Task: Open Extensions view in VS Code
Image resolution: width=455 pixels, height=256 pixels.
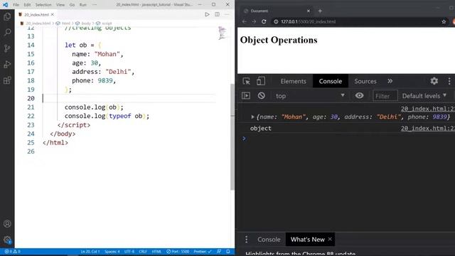Action: (x=7, y=80)
